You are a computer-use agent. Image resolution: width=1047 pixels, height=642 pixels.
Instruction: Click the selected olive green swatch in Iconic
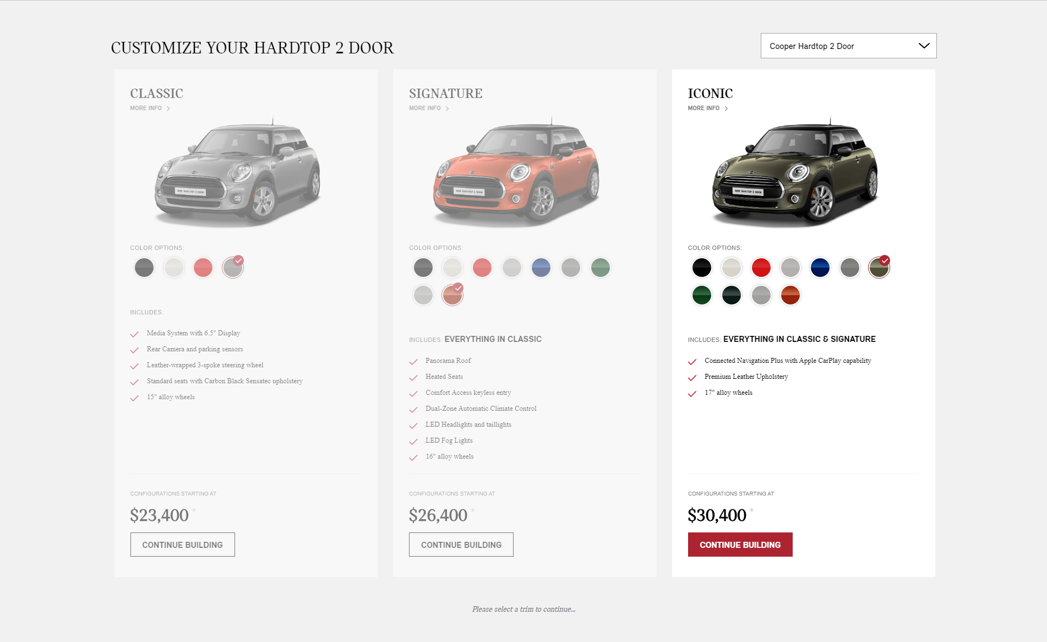879,268
